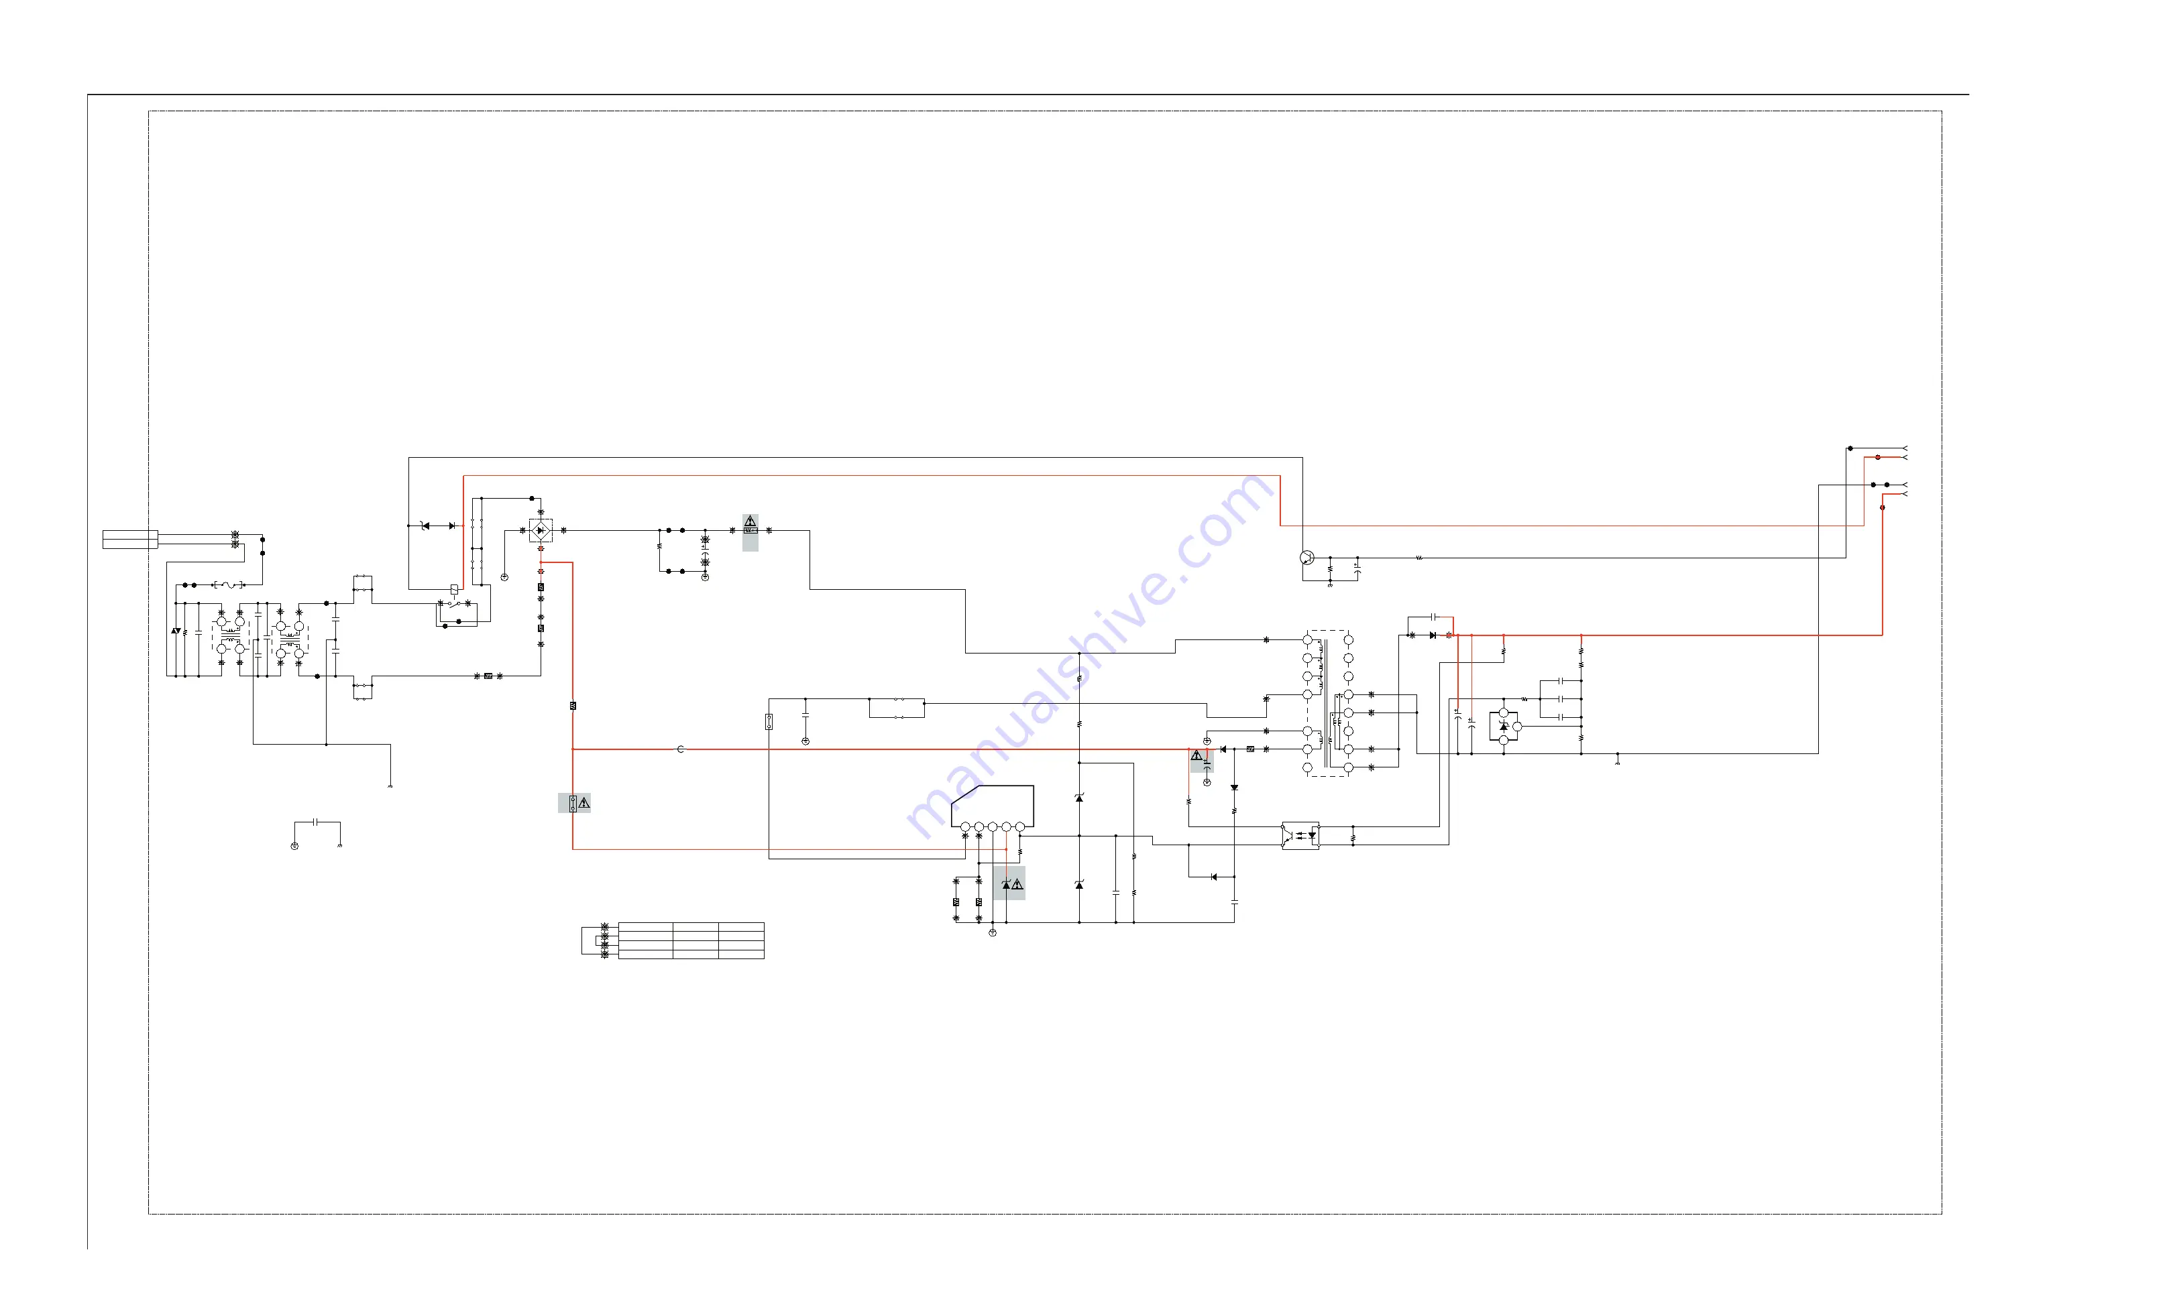The image size is (2173, 1303).
Task: Select the secondary ground symbol on the output rail
Action: tap(1618, 762)
